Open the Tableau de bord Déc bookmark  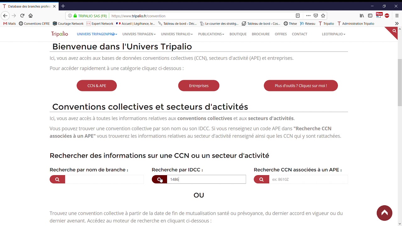click(x=177, y=24)
